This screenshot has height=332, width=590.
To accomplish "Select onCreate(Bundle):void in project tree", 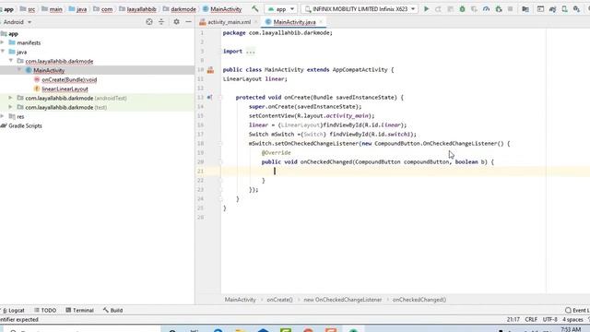I will [69, 79].
